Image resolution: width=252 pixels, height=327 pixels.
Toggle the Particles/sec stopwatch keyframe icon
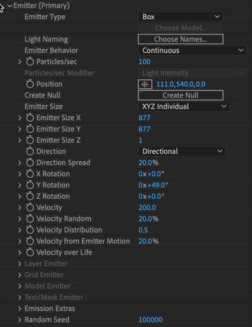[30, 61]
